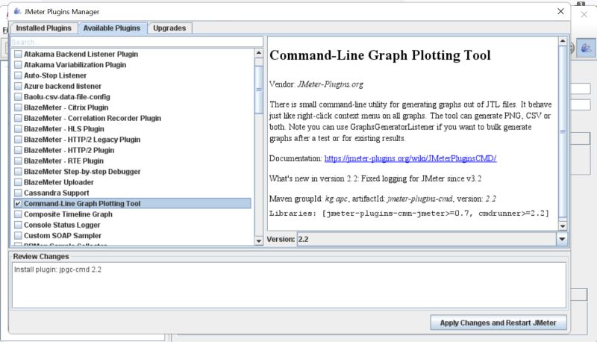Check Atakama Variabilization Plugin checkbox
Image resolution: width=597 pixels, height=342 pixels.
pos(18,65)
